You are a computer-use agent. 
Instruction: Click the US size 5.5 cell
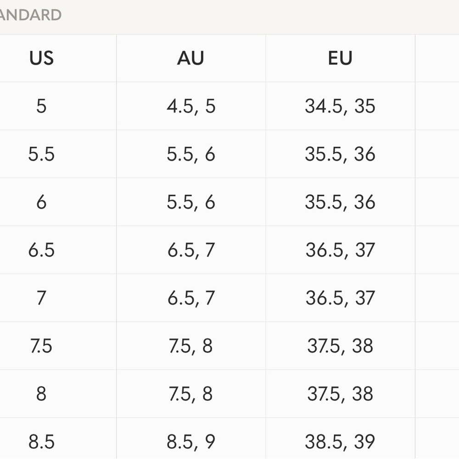(x=41, y=154)
